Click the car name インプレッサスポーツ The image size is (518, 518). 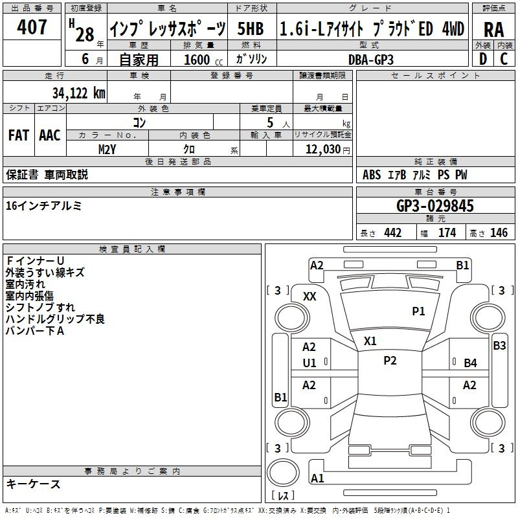click(x=168, y=28)
